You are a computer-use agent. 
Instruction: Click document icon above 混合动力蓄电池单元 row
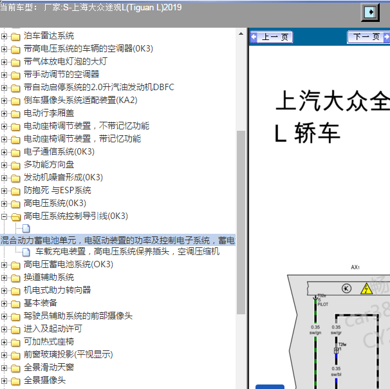(x=26, y=228)
